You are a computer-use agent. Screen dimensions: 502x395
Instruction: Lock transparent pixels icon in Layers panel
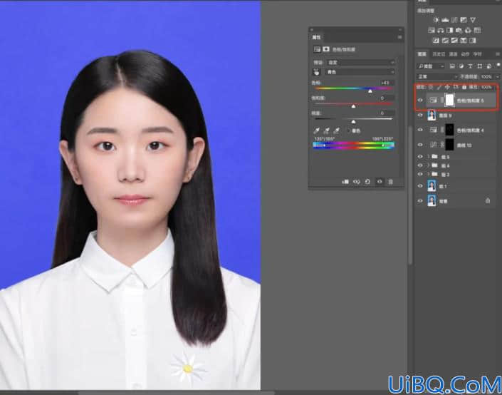(x=431, y=87)
